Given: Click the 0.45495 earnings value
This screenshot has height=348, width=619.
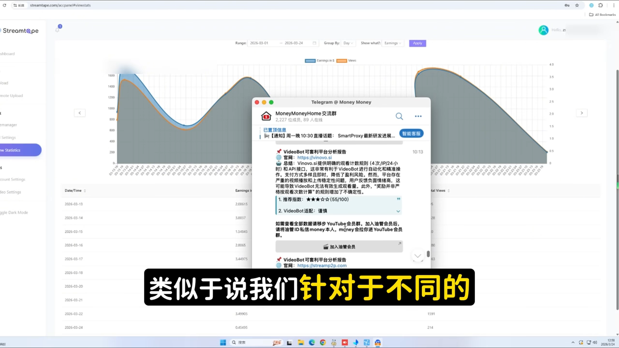Looking at the screenshot, I should 242,327.
